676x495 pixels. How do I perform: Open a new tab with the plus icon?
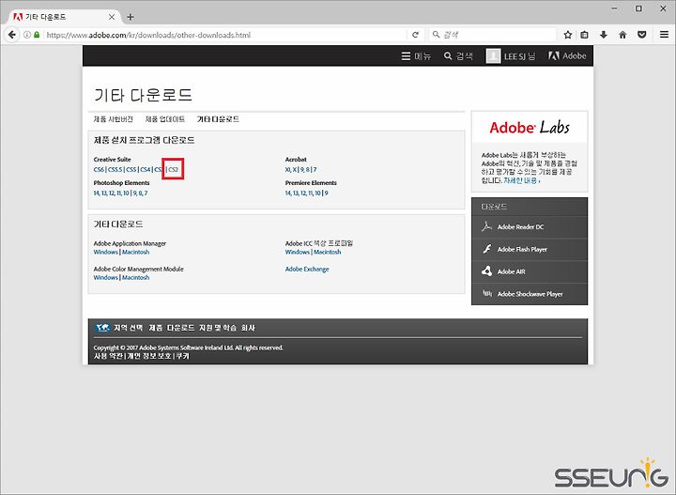coord(131,17)
